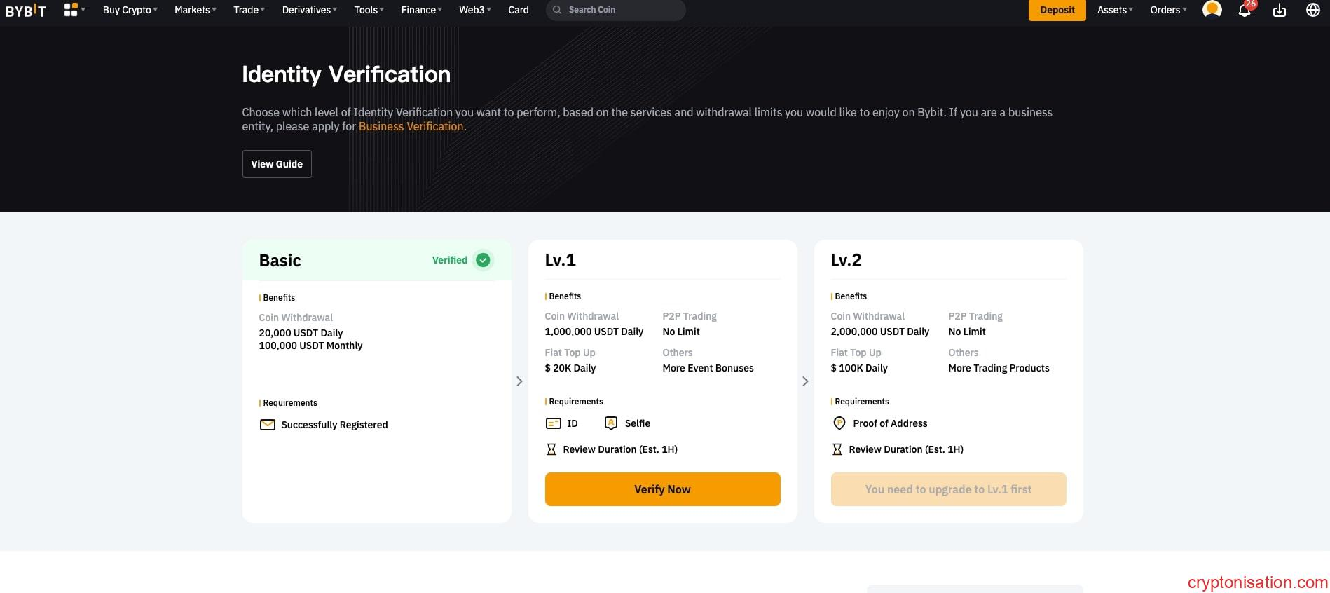Viewport: 1330px width, 593px height.
Task: Expand the Derivatives dropdown menu
Action: pos(309,10)
